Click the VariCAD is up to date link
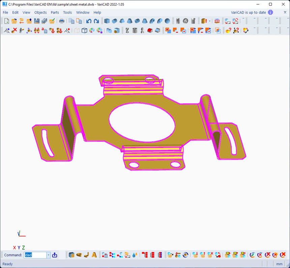 click(249, 12)
